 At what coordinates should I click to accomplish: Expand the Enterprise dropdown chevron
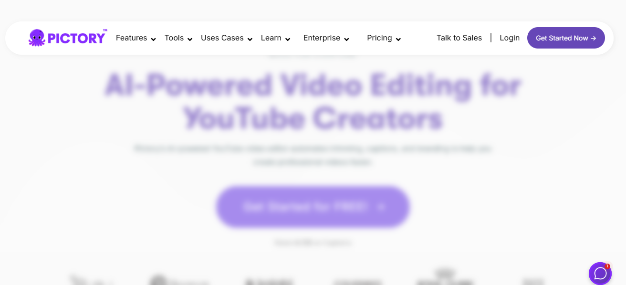pos(346,39)
